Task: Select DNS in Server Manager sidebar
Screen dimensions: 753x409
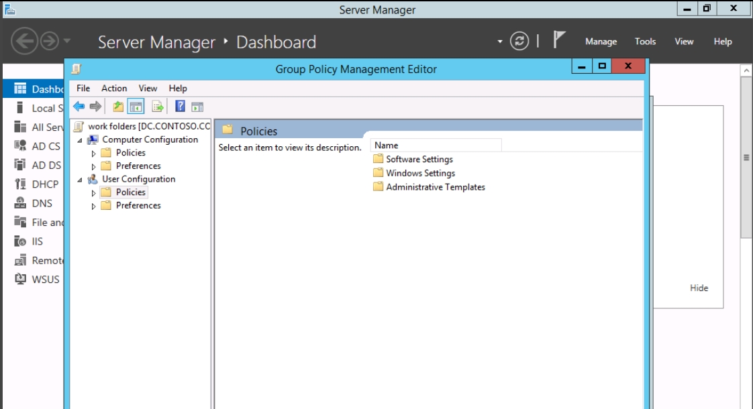Action: click(x=42, y=203)
